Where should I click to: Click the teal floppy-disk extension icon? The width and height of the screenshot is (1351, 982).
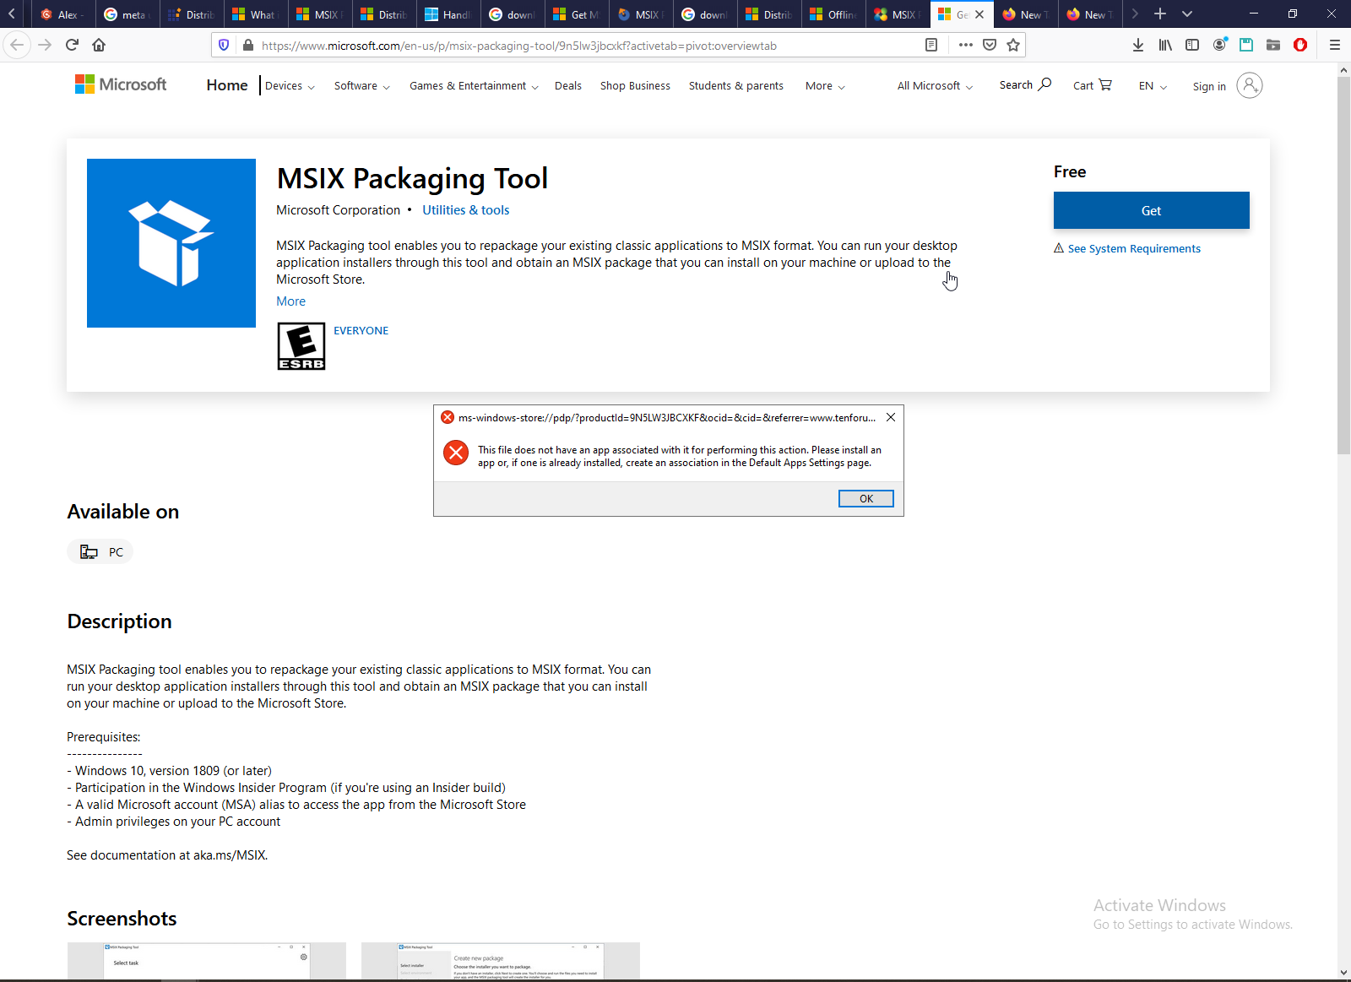click(x=1246, y=45)
